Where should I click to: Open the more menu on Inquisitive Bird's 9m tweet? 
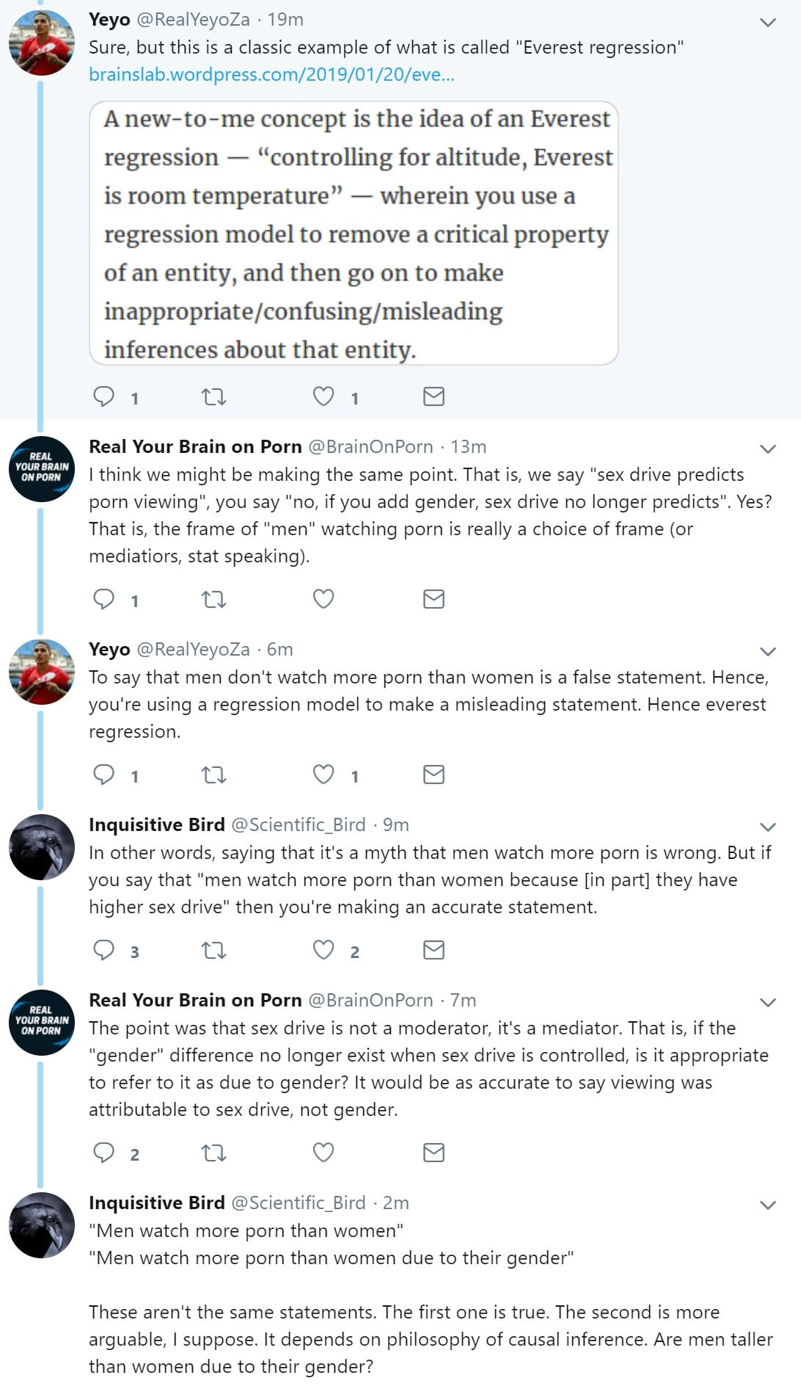tap(767, 827)
